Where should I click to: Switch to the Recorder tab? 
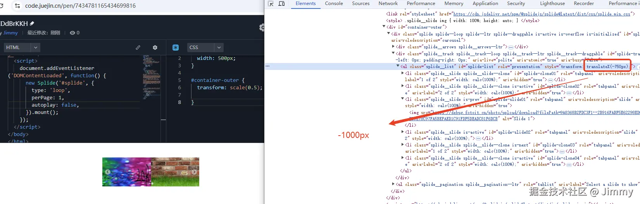coord(584,3)
